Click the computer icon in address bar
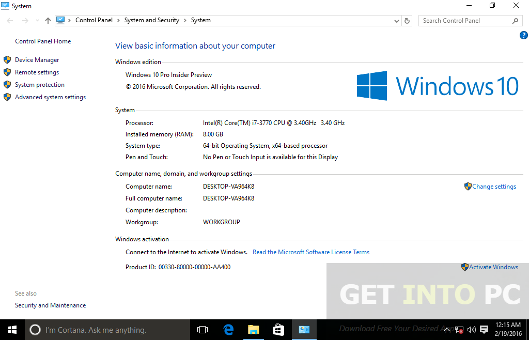 click(x=60, y=20)
